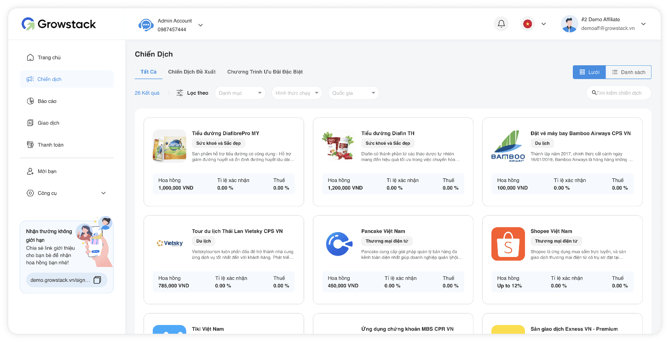Viewport: 669px width, 342px height.
Task: Select the Tất Cả tab
Action: [x=149, y=72]
